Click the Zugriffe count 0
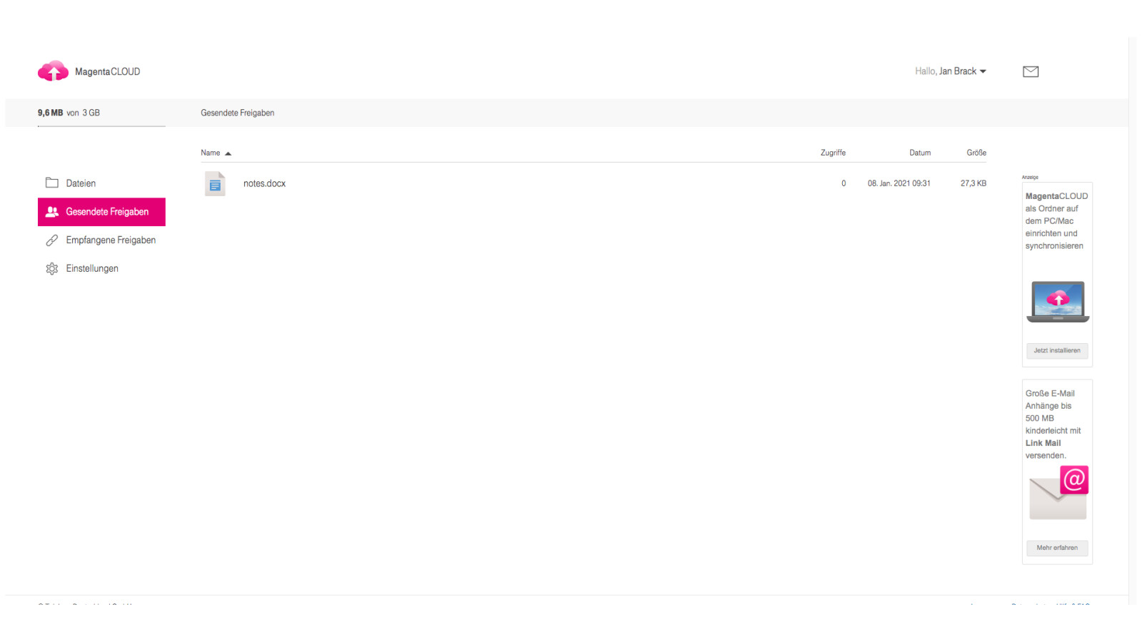 [844, 183]
